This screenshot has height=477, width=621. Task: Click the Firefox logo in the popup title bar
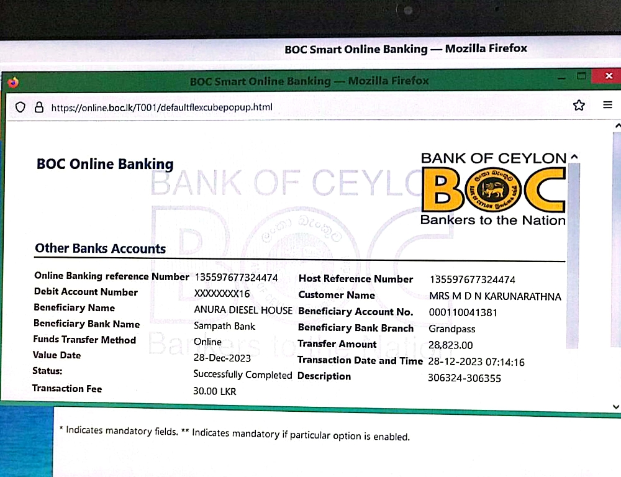tap(13, 83)
